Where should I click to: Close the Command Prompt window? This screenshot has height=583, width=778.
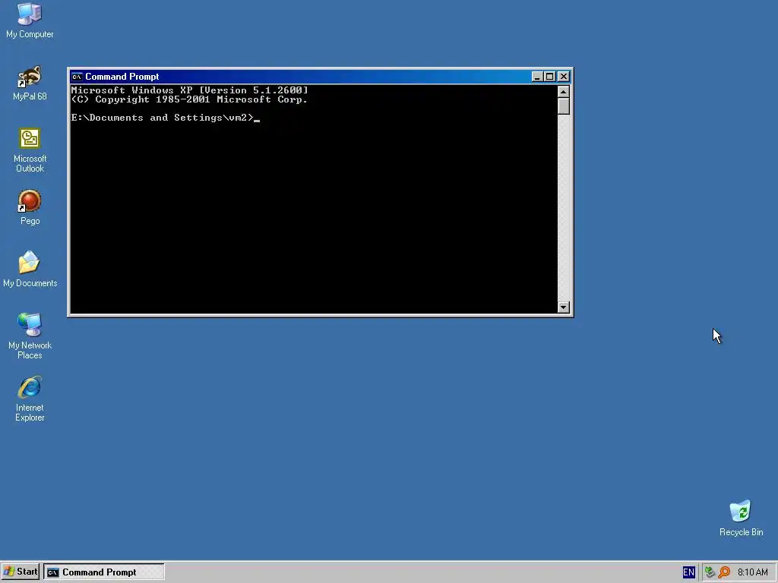click(x=564, y=77)
